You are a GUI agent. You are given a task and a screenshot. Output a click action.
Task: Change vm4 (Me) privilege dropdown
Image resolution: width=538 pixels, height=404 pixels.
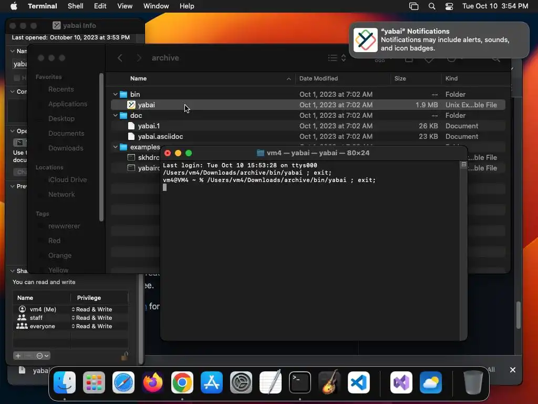tap(92, 309)
